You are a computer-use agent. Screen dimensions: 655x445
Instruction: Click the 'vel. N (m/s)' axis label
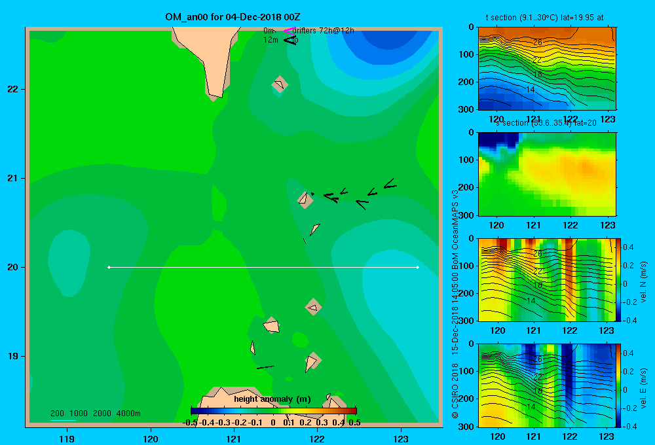click(x=644, y=282)
